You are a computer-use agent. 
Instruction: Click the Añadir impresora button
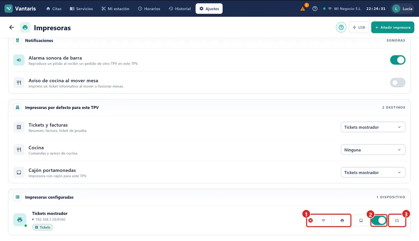[393, 28]
